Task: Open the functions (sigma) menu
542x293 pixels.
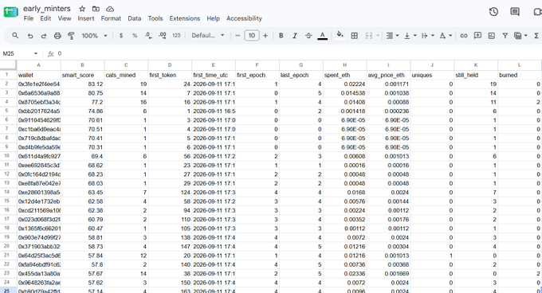Action: (536, 36)
